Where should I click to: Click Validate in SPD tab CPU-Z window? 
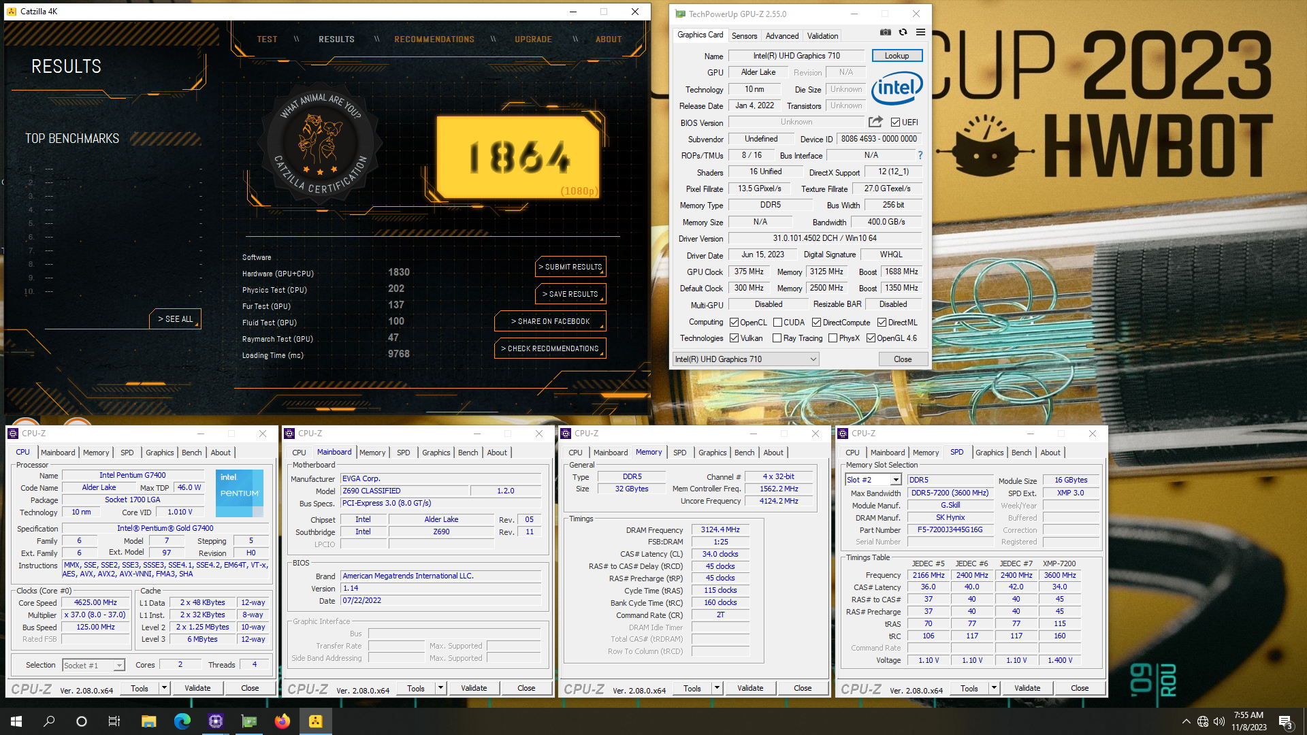pyautogui.click(x=1027, y=688)
